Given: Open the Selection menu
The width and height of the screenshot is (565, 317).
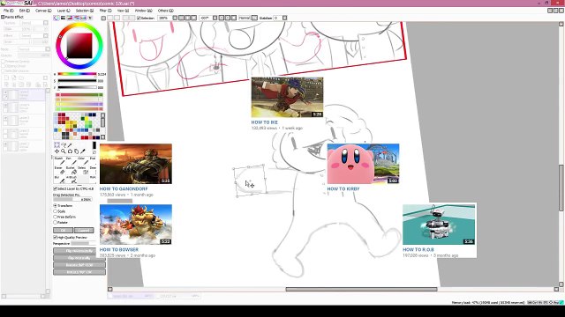Looking at the screenshot, I should click(x=85, y=11).
